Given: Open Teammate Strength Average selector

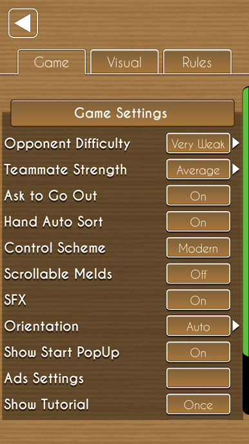Looking at the screenshot, I should 198,170.
